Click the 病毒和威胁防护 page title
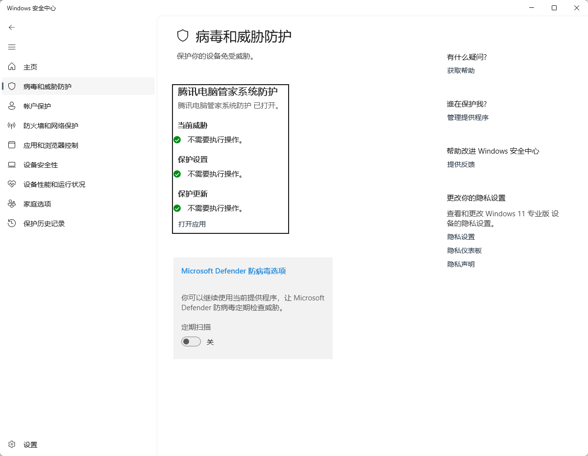The height and width of the screenshot is (456, 588). click(x=244, y=36)
